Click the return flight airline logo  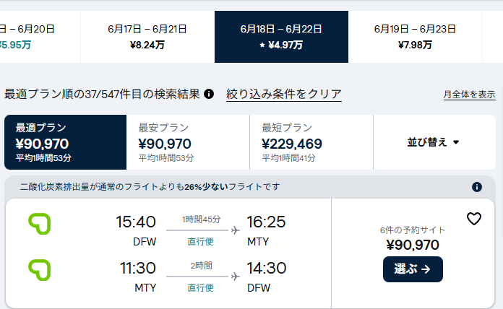(x=39, y=269)
